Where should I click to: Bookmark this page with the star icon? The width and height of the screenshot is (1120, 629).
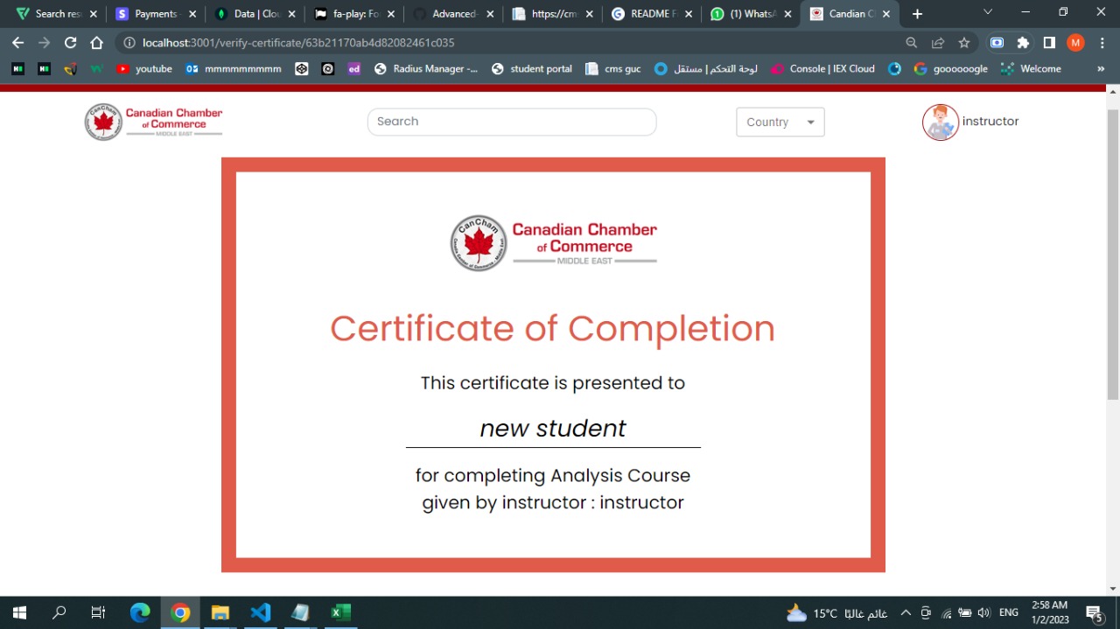[964, 43]
